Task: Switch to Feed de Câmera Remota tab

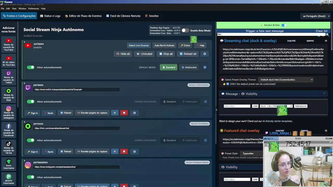Action: (123, 16)
